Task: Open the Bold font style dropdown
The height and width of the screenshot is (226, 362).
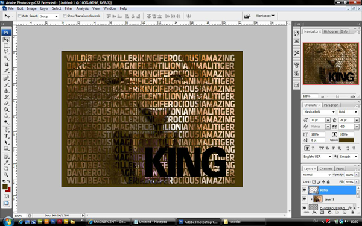Action: tap(348, 112)
